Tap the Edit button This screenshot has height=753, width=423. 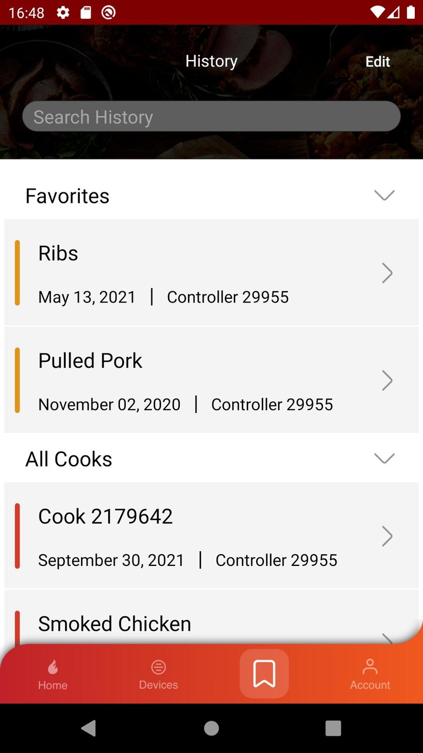pos(378,62)
